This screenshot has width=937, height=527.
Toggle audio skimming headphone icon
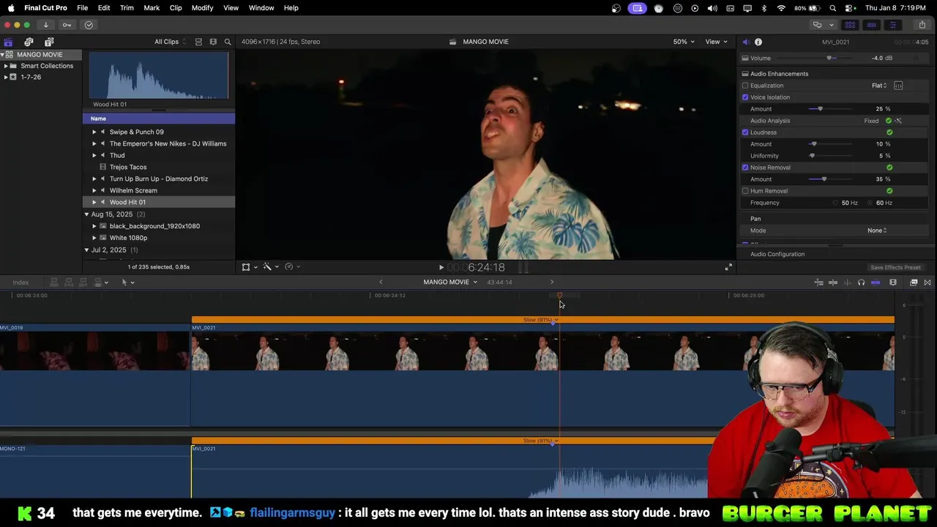point(861,283)
